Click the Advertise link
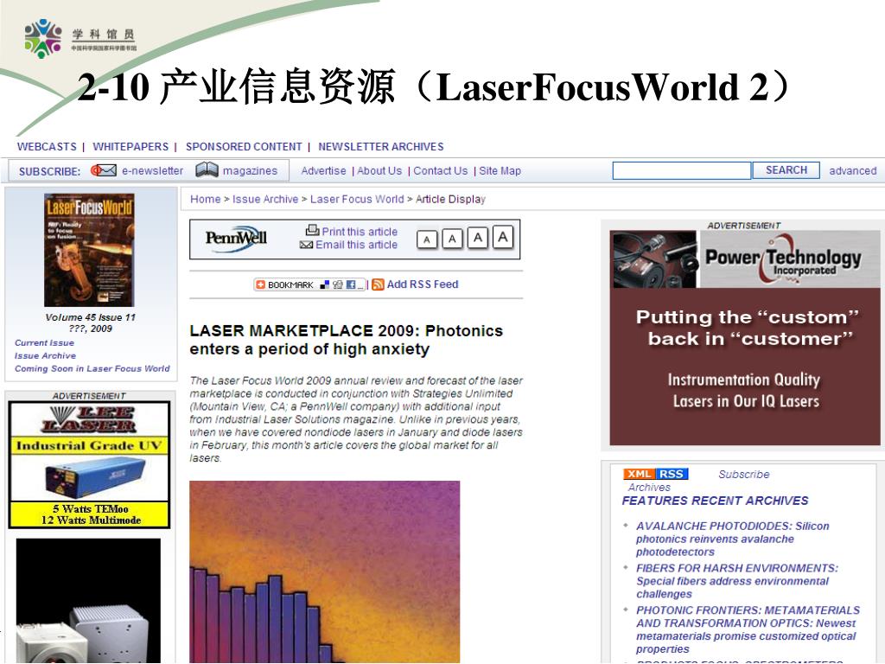This screenshot has width=885, height=664. pos(323,170)
